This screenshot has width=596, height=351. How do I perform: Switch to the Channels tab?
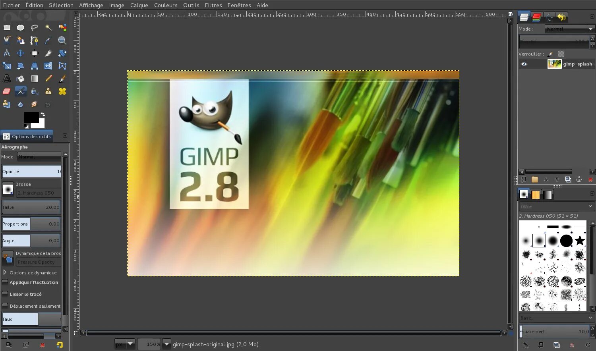[x=536, y=17]
